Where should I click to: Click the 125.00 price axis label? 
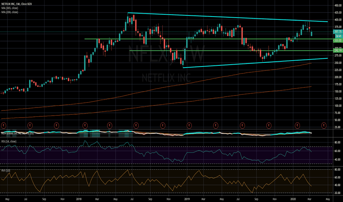coord(338,98)
